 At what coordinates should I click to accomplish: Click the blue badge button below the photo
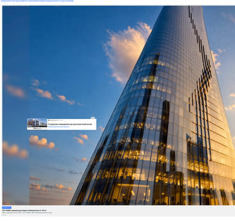7,207
